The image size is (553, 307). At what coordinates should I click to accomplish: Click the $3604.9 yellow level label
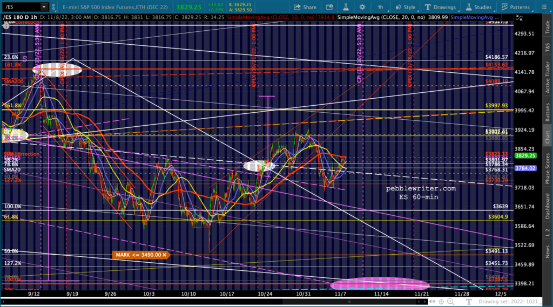coord(498,216)
